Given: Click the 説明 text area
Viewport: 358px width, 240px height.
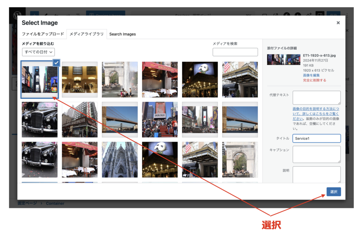Looking at the screenshot, I should 316,174.
